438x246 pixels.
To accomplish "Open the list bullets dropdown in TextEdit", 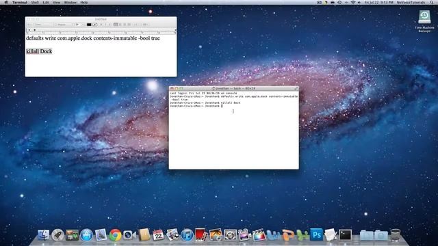I will (x=145, y=25).
